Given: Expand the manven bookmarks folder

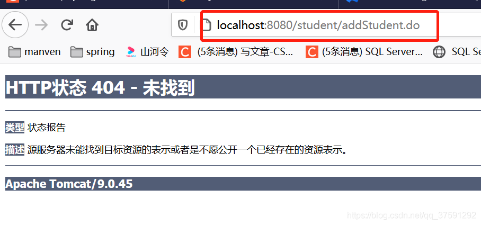Looking at the screenshot, I should 34,52.
